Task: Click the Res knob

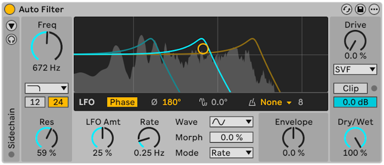Action: 46,138
